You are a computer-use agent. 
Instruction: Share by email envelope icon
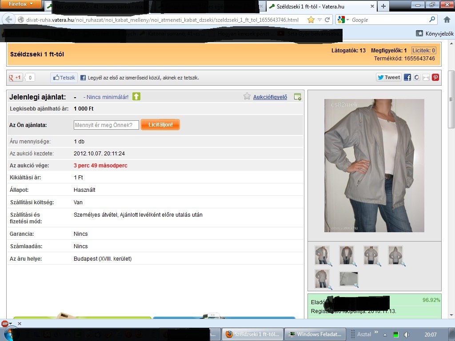pos(426,77)
